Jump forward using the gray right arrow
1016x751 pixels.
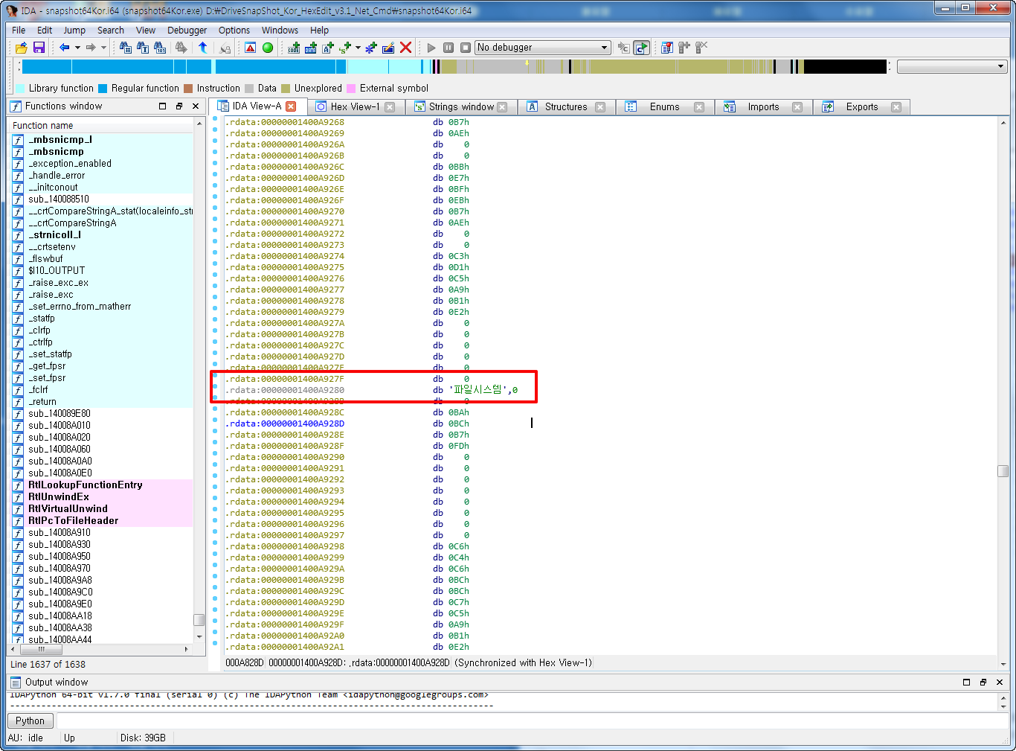[91, 48]
